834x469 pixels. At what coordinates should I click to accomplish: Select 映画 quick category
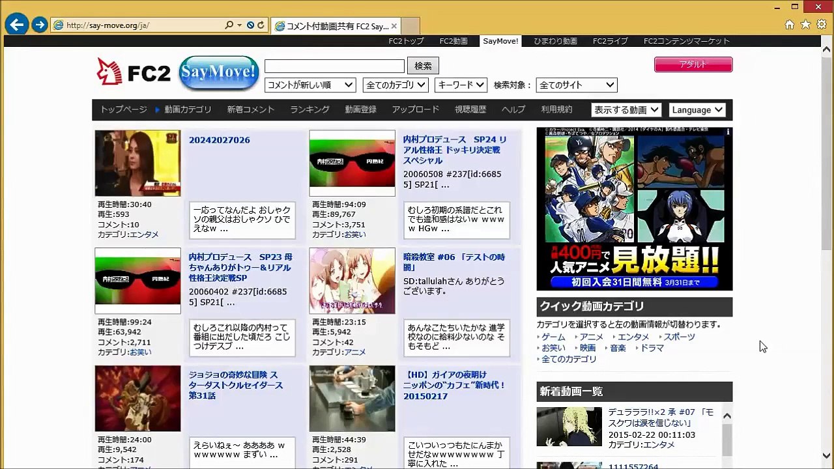[588, 348]
